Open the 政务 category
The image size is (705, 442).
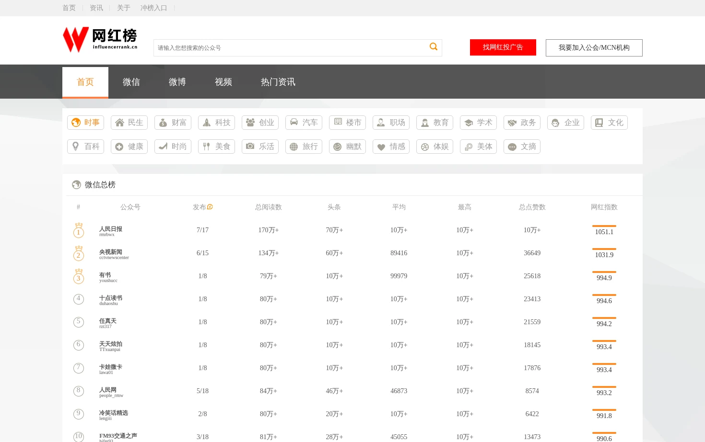coord(522,123)
